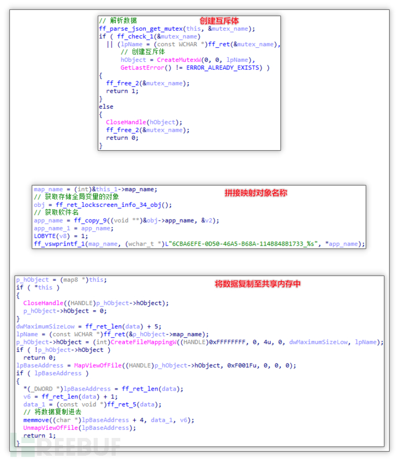Image resolution: width=399 pixels, height=461 pixels.
Task: Click the "else" keyword
Action: (x=106, y=106)
